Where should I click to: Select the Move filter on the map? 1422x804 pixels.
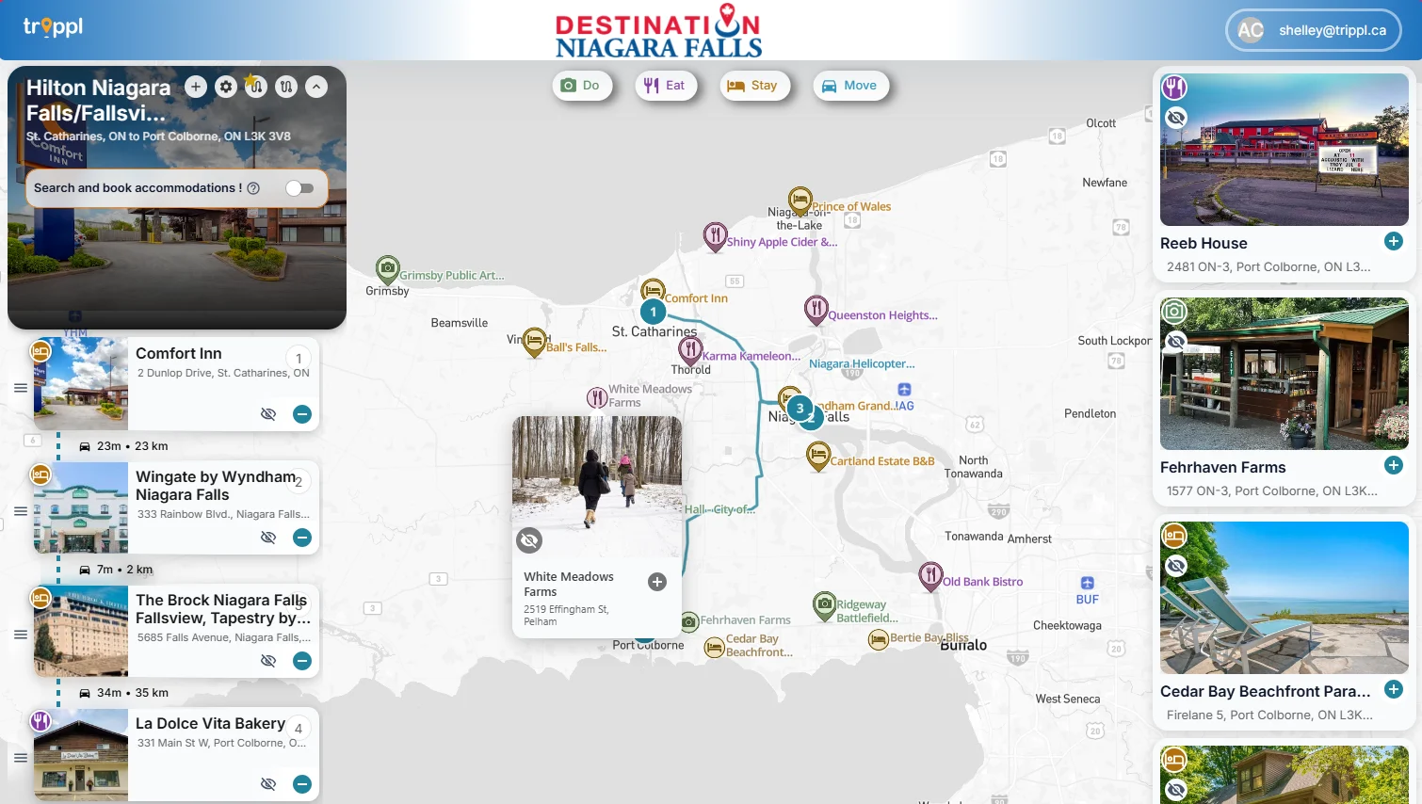point(850,85)
